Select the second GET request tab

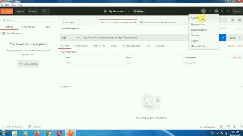[x=157, y=22]
